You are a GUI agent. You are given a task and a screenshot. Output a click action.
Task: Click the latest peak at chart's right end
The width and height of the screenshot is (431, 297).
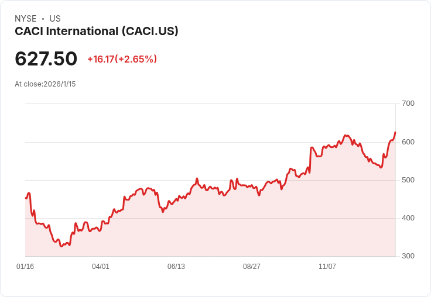[395, 132]
